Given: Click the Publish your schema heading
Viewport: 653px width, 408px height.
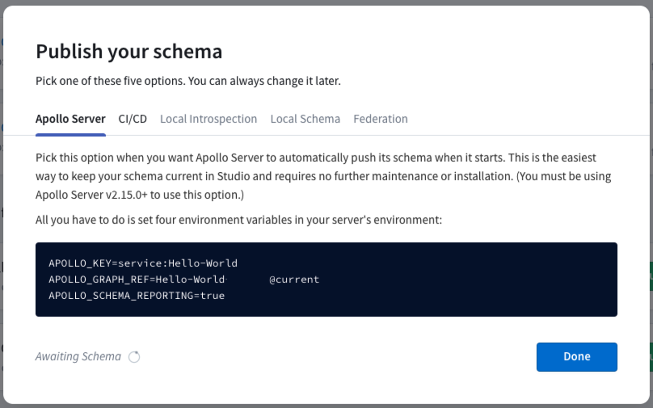Looking at the screenshot, I should click(x=129, y=51).
